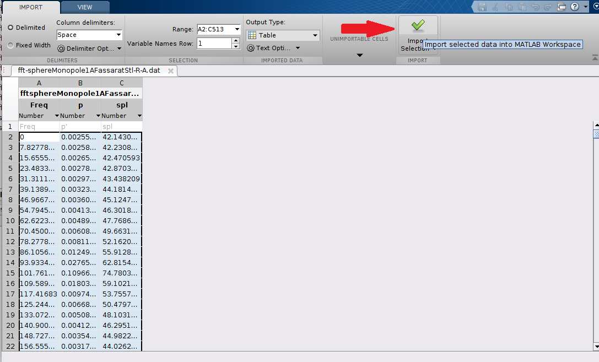The image size is (599, 362).
Task: Click the round dropdown button at top-right corner
Action: pos(596,7)
